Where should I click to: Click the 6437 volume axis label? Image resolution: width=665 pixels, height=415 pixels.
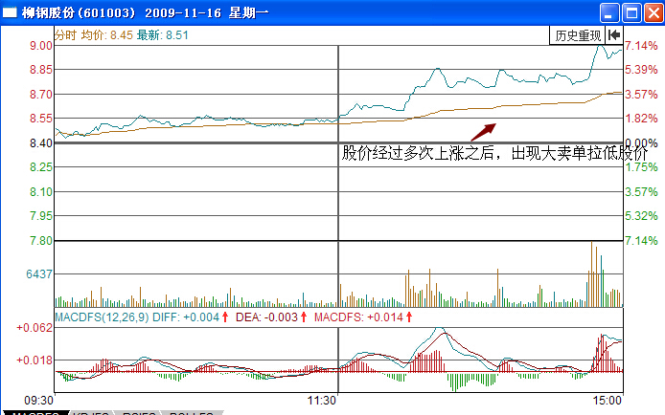(x=38, y=273)
